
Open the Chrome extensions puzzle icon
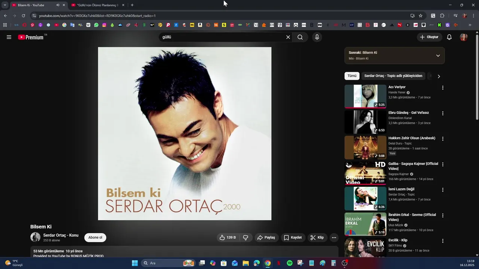click(x=442, y=16)
